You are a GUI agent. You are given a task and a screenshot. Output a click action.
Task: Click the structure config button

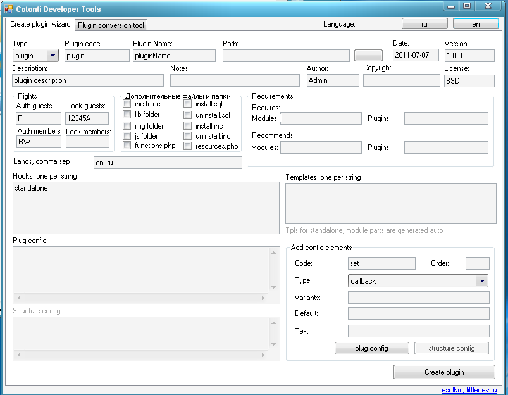click(452, 348)
